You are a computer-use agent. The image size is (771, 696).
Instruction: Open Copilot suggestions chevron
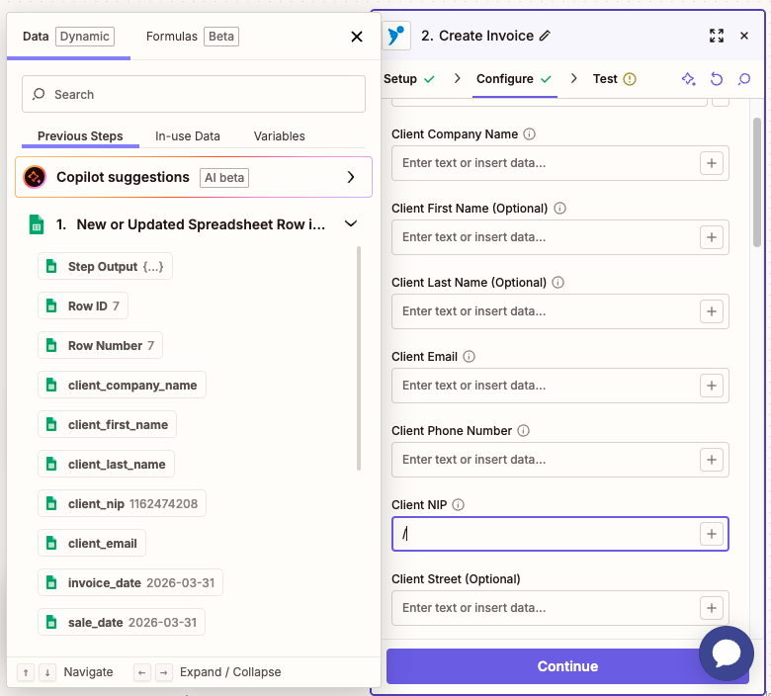coord(351,177)
